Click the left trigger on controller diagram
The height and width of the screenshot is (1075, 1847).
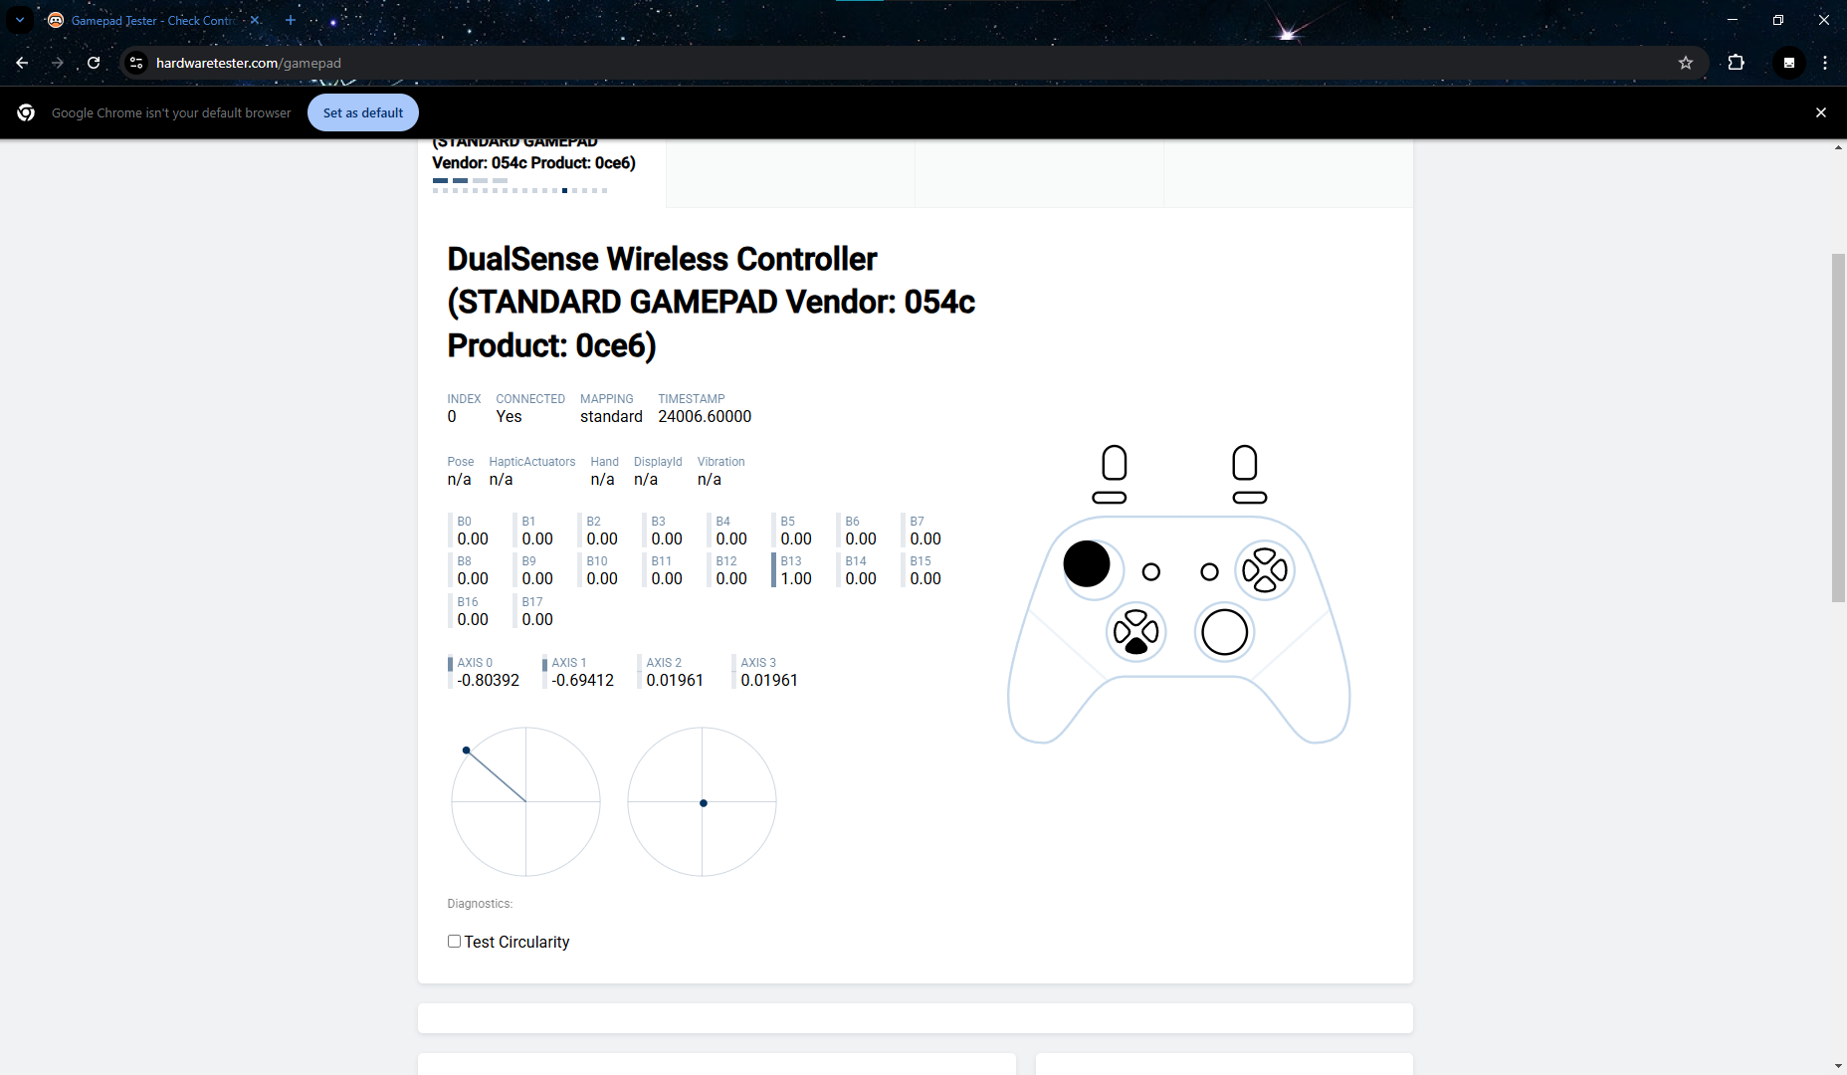click(x=1115, y=463)
